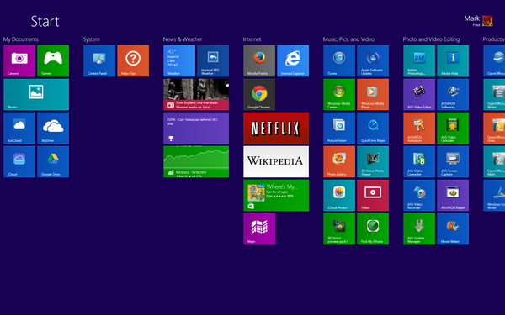Click the Mark user account picture
505x315 pixels.
[x=487, y=21]
